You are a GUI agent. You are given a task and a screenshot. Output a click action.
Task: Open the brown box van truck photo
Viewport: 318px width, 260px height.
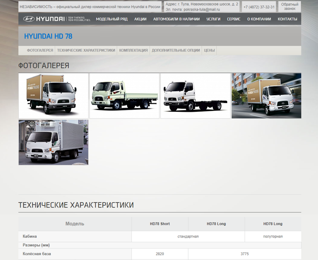(x=53, y=96)
